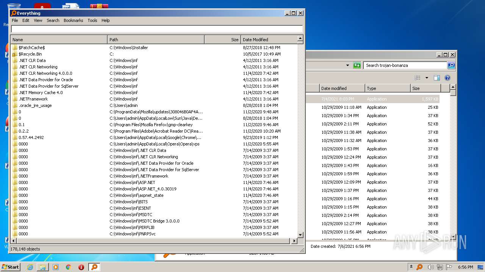This screenshot has width=485, height=272.
Task: Select the Explorer file sized 52 KB
Action: pos(373,124)
